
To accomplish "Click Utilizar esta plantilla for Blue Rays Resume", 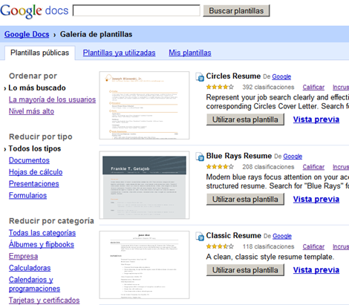I will pyautogui.click(x=245, y=199).
